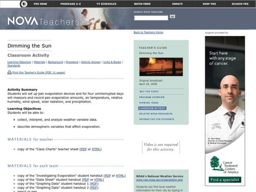Open the Class Charts PDF link

(x=84, y=148)
